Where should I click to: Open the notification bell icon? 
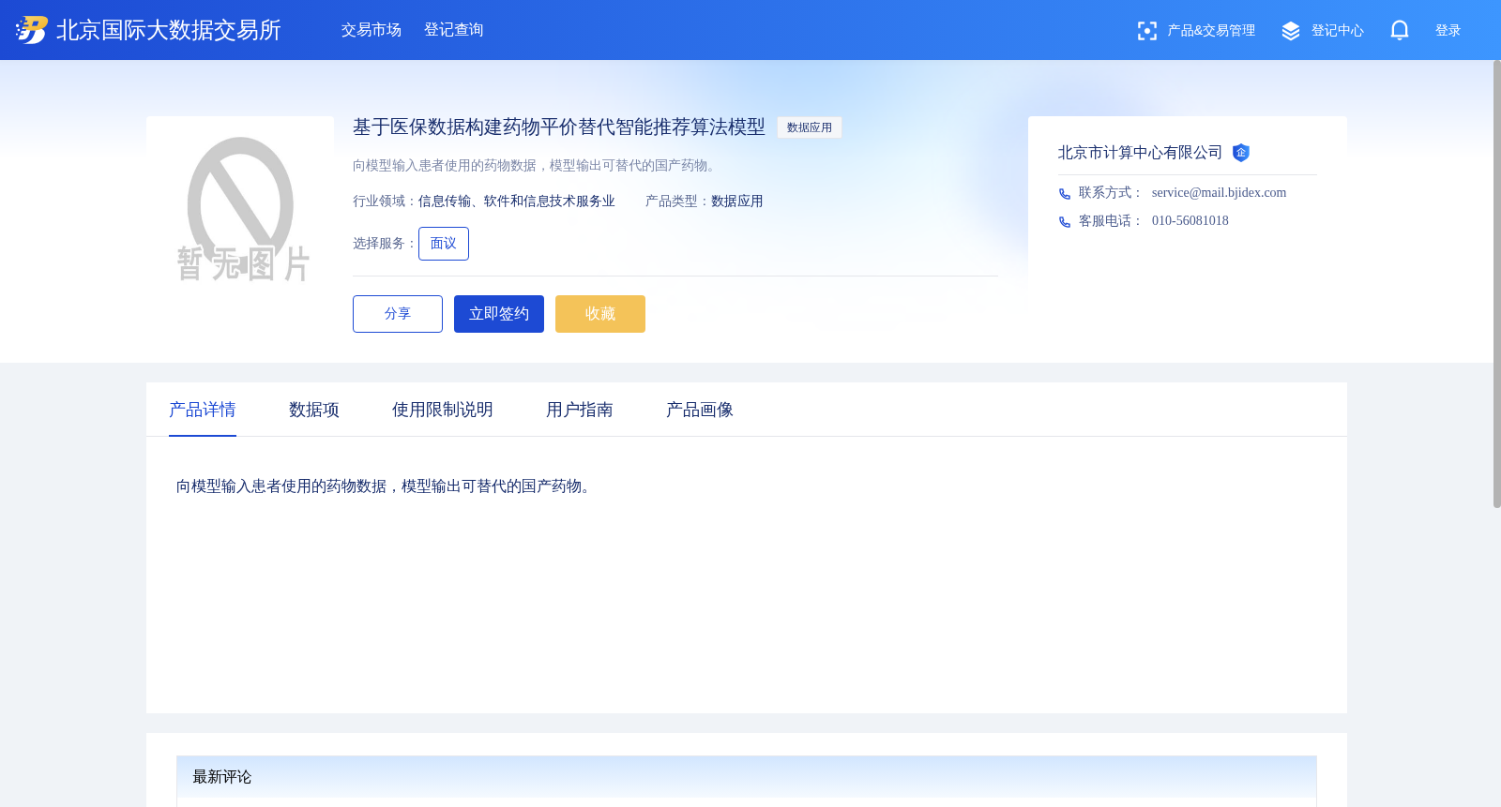tap(1399, 30)
